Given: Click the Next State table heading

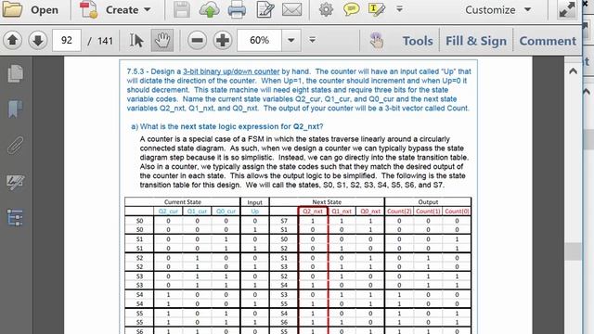Looking at the screenshot, I should coord(327,202).
